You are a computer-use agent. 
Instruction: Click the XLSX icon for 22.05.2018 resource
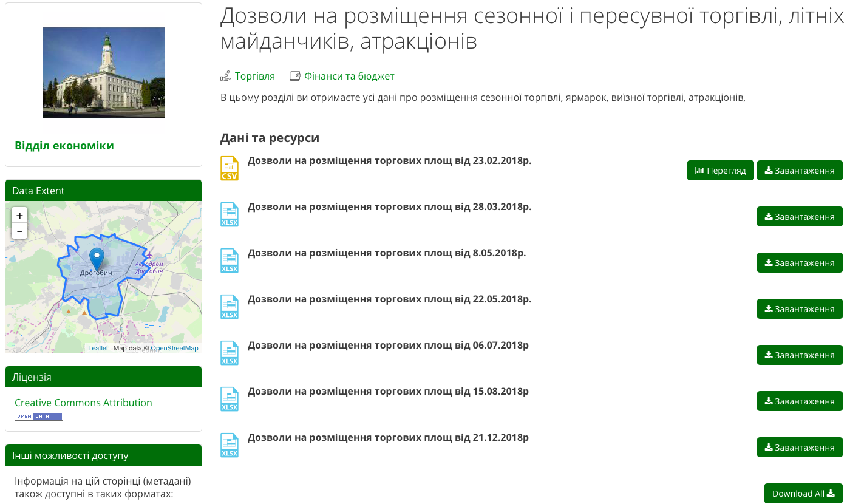[x=230, y=307]
